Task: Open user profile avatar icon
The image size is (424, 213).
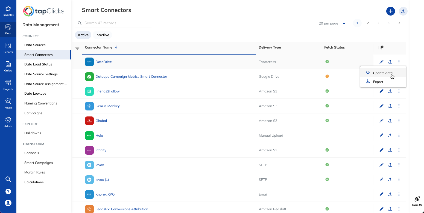Action: pyautogui.click(x=8, y=203)
